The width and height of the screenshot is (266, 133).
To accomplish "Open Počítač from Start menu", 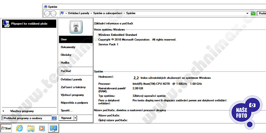I will point(76,71).
